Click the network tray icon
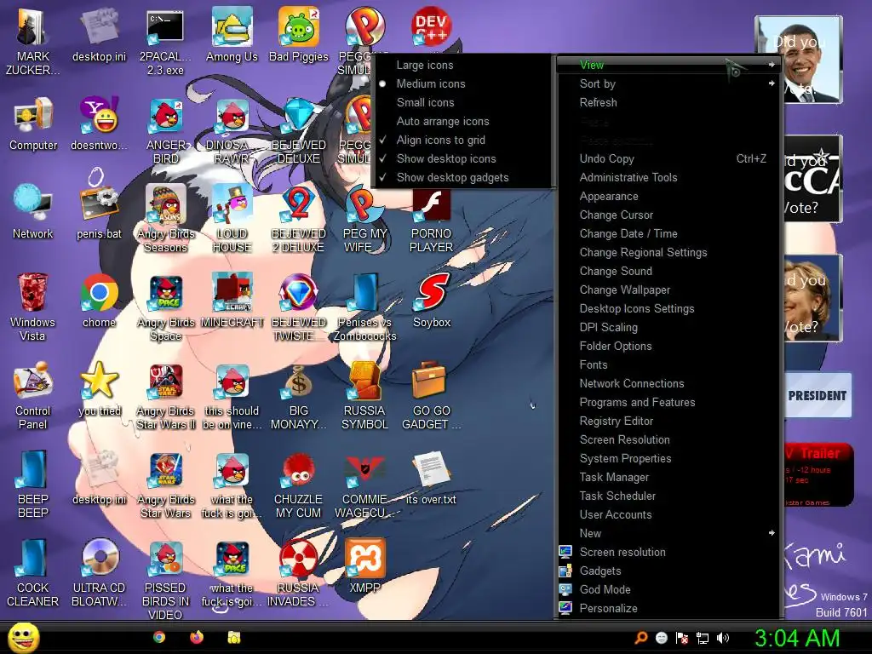Image resolution: width=872 pixels, height=654 pixels. pos(703,638)
